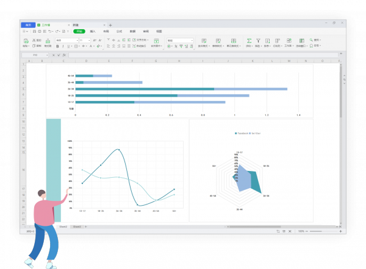Click the AutoSum sigma icon
The image size is (366, 269).
249,41
